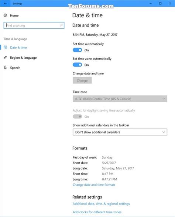Click the back arrow in title bar
175x217 pixels.
pyautogui.click(x=5, y=3)
